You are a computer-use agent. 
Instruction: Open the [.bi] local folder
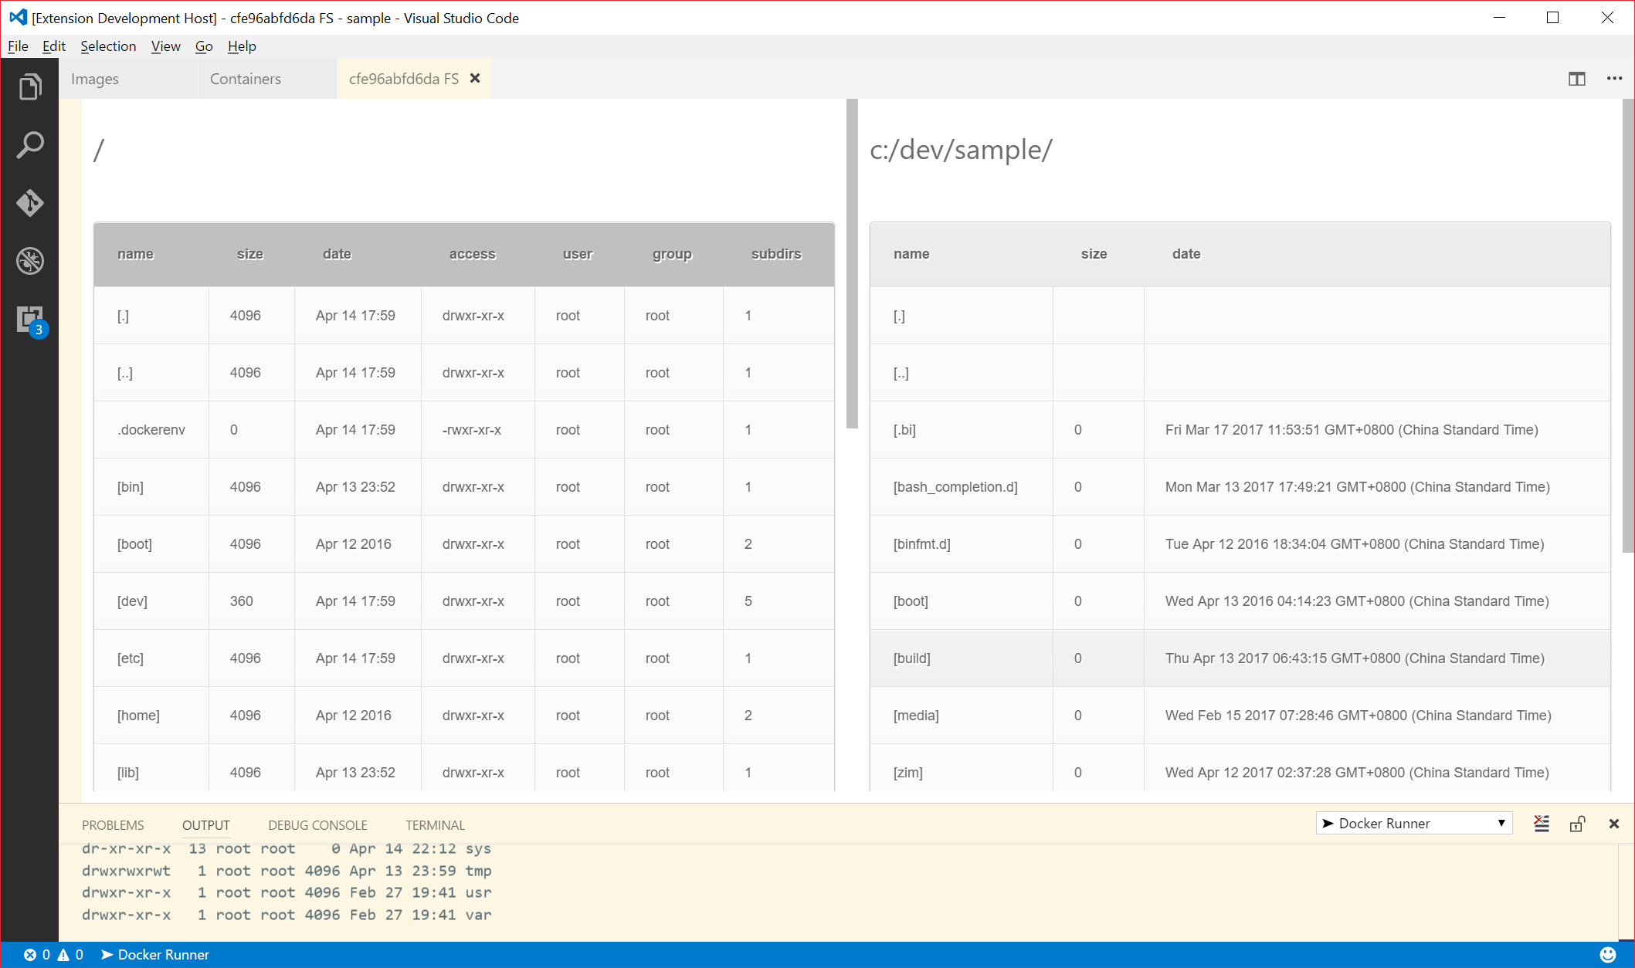click(x=904, y=430)
